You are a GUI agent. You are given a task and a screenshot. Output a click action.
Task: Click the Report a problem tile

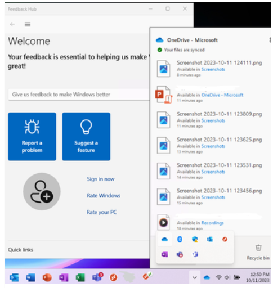pos(32,136)
